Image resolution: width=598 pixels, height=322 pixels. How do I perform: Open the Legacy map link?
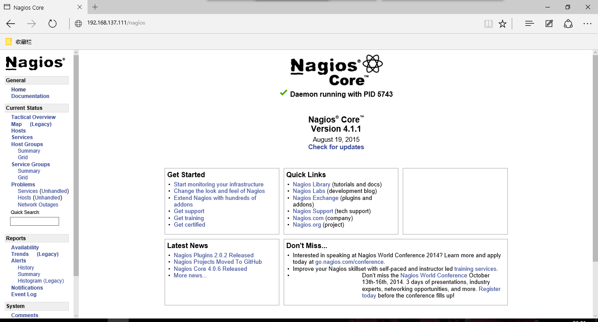tap(41, 124)
